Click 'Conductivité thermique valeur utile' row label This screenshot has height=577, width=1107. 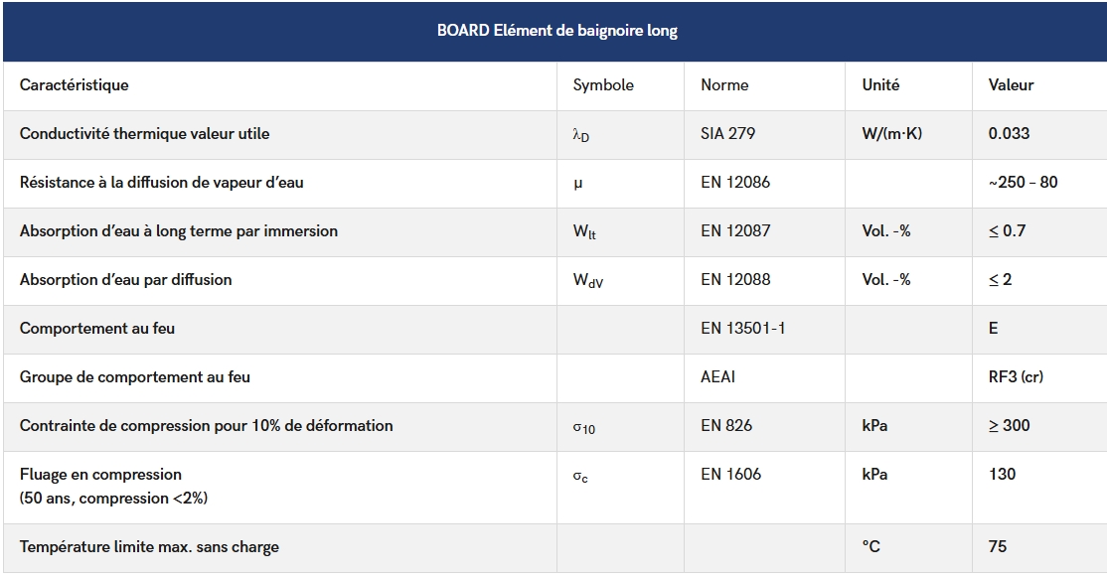point(144,133)
